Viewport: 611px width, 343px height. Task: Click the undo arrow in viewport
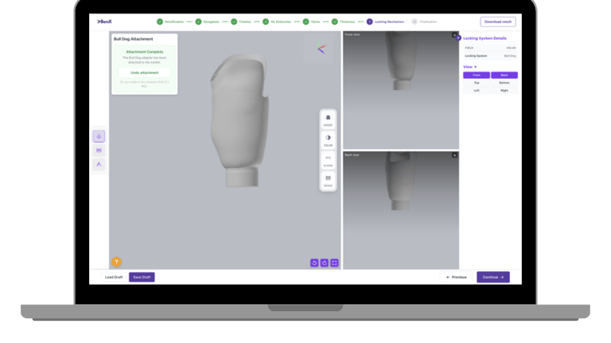[x=314, y=263]
